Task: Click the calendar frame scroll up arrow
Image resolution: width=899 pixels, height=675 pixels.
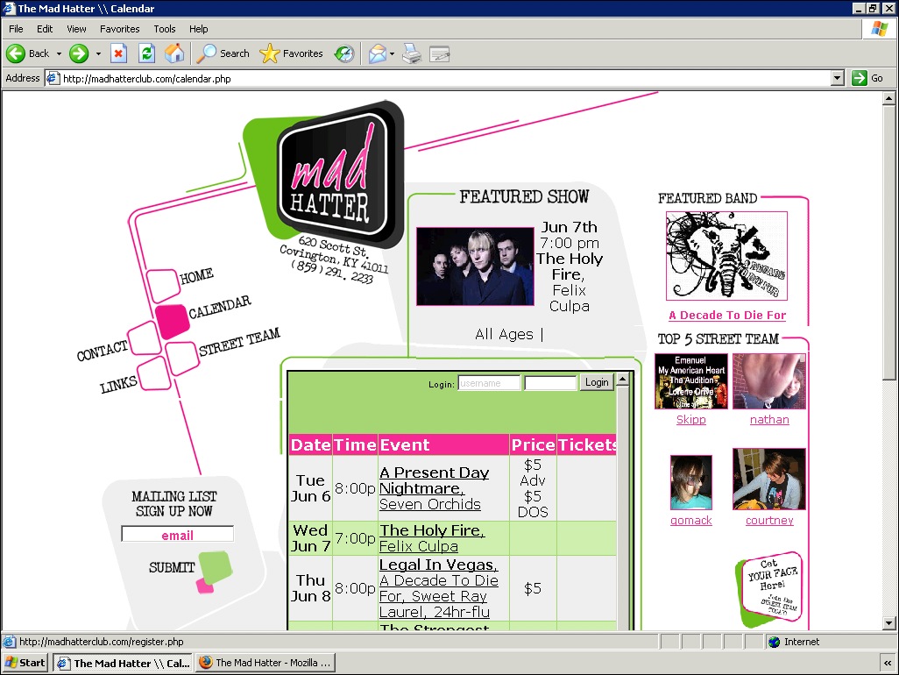Action: (623, 379)
